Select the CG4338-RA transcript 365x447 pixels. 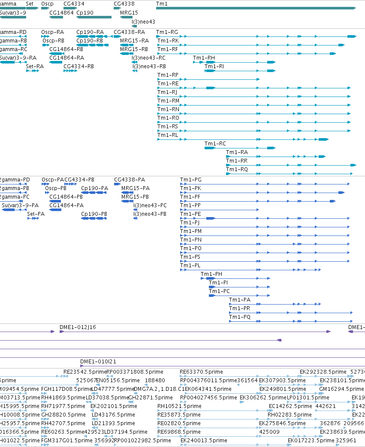click(118, 36)
